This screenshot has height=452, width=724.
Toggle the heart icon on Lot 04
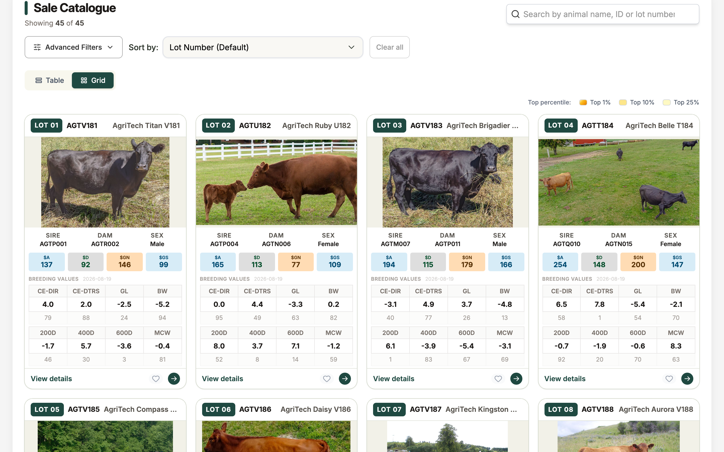[x=669, y=379]
